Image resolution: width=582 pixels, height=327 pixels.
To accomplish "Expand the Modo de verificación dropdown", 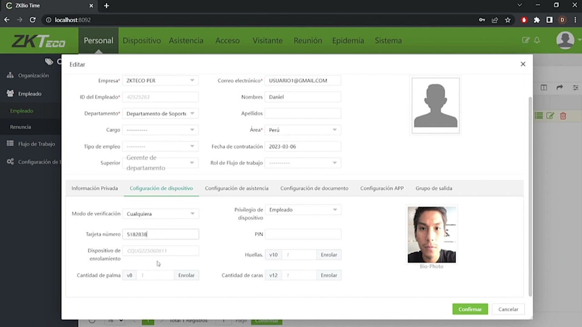I will tap(161, 213).
